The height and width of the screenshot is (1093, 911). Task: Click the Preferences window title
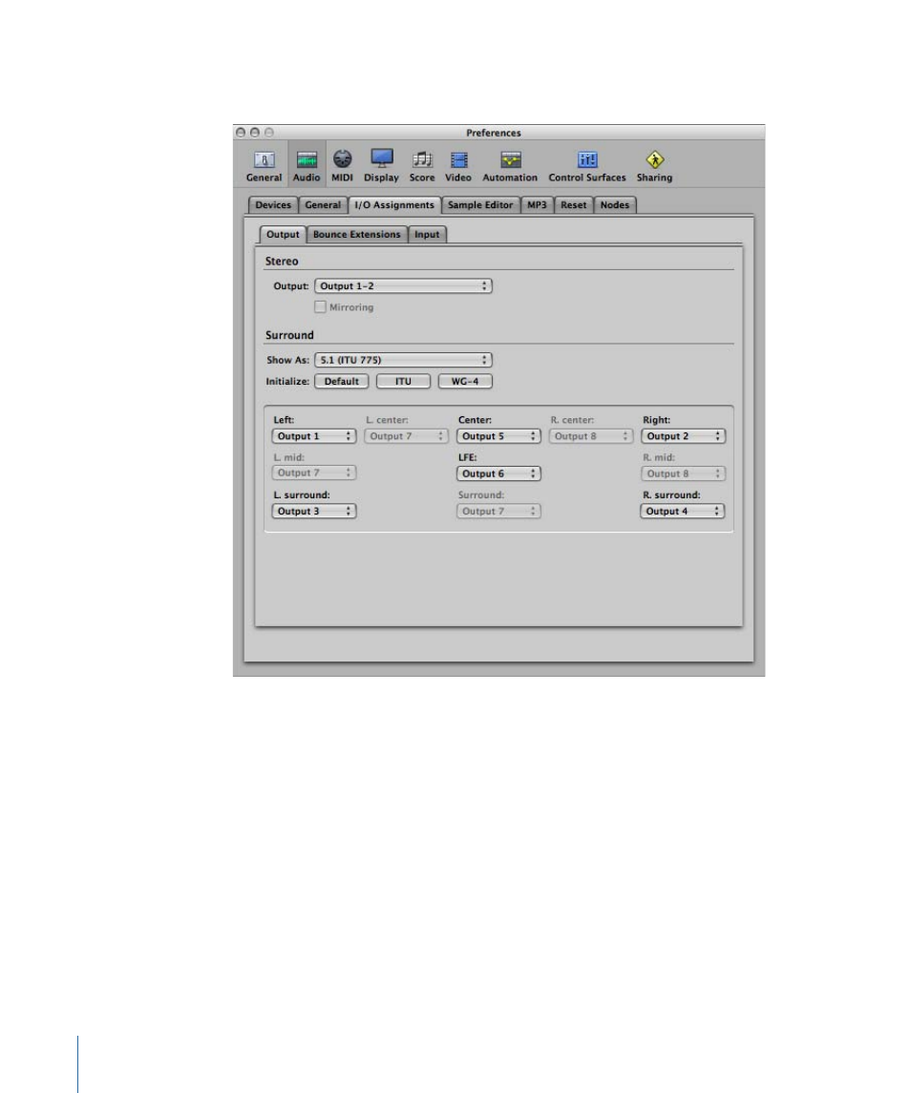pyautogui.click(x=494, y=133)
